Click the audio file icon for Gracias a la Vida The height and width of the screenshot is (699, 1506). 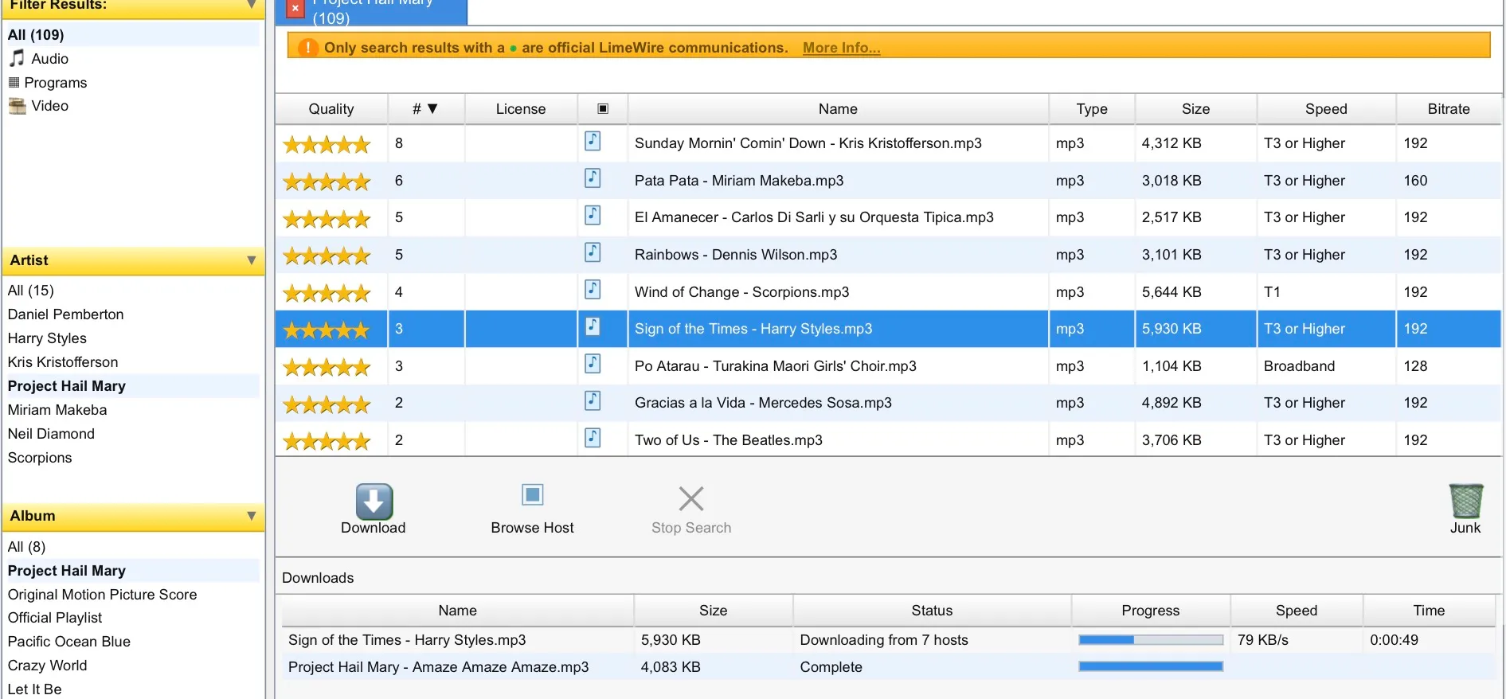(x=593, y=400)
